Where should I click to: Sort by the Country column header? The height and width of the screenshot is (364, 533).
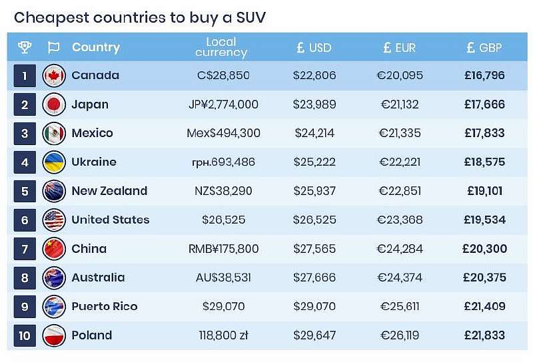[x=95, y=47]
